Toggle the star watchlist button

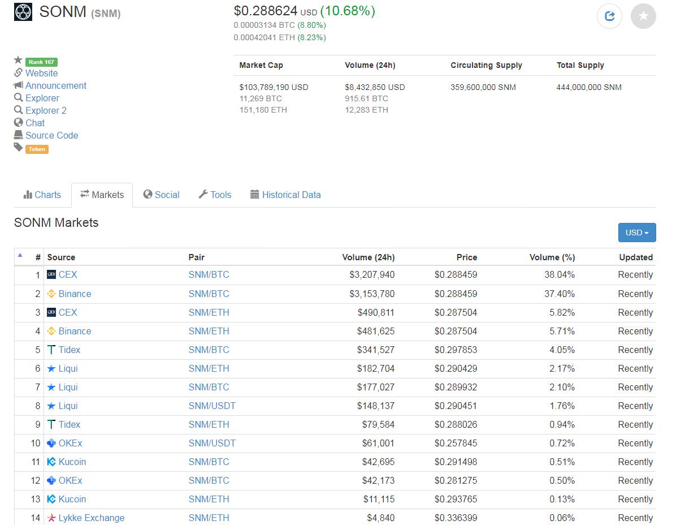[x=643, y=16]
